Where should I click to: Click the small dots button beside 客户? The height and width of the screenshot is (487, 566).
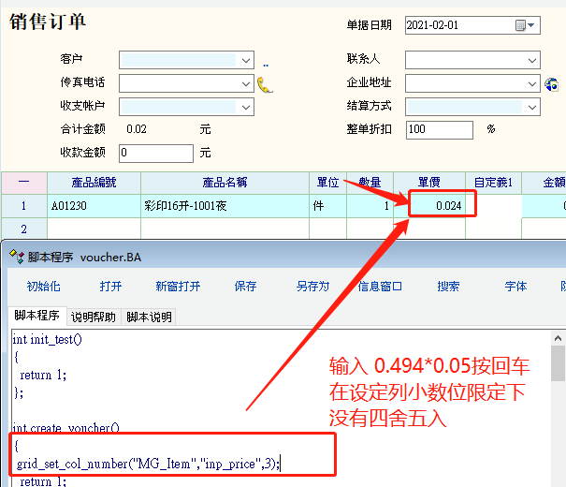tap(266, 63)
